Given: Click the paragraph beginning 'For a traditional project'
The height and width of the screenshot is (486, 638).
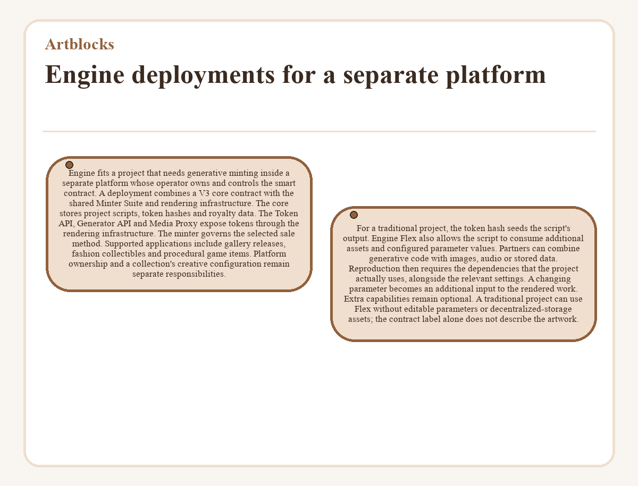Looking at the screenshot, I should pos(464,274).
